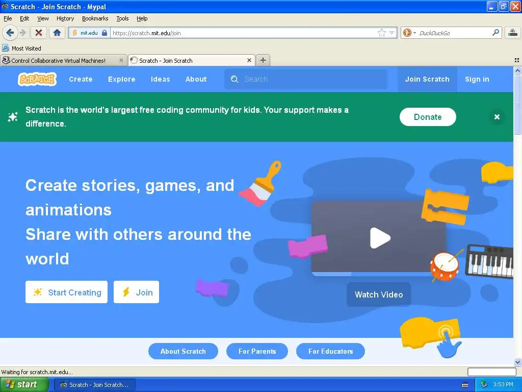The image size is (522, 392).
Task: Open the Windows start button
Action: (x=24, y=385)
